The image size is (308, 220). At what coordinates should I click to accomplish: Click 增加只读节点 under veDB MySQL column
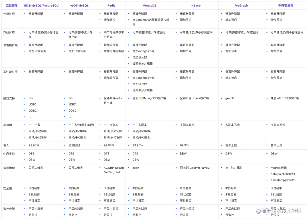pyautogui.click(x=77, y=51)
